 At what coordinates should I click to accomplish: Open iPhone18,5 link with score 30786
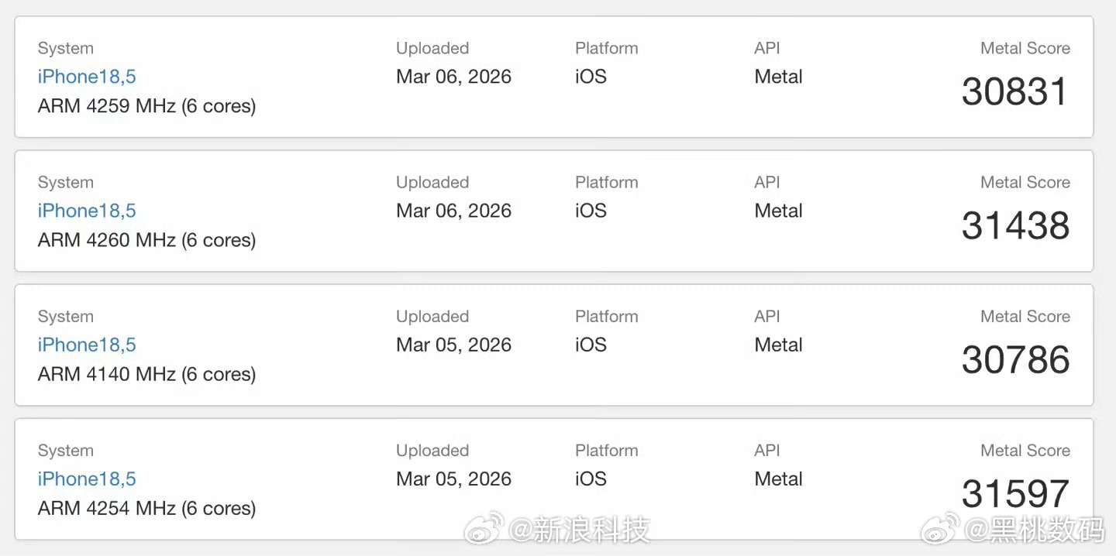87,345
